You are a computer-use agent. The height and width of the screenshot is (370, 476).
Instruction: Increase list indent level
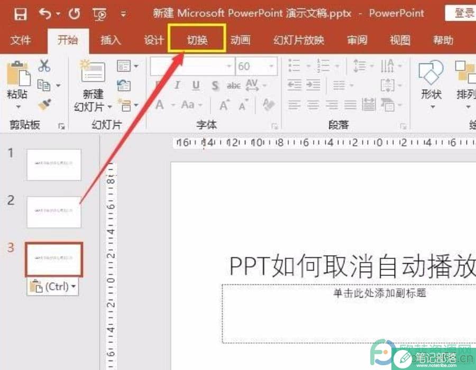pos(313,85)
